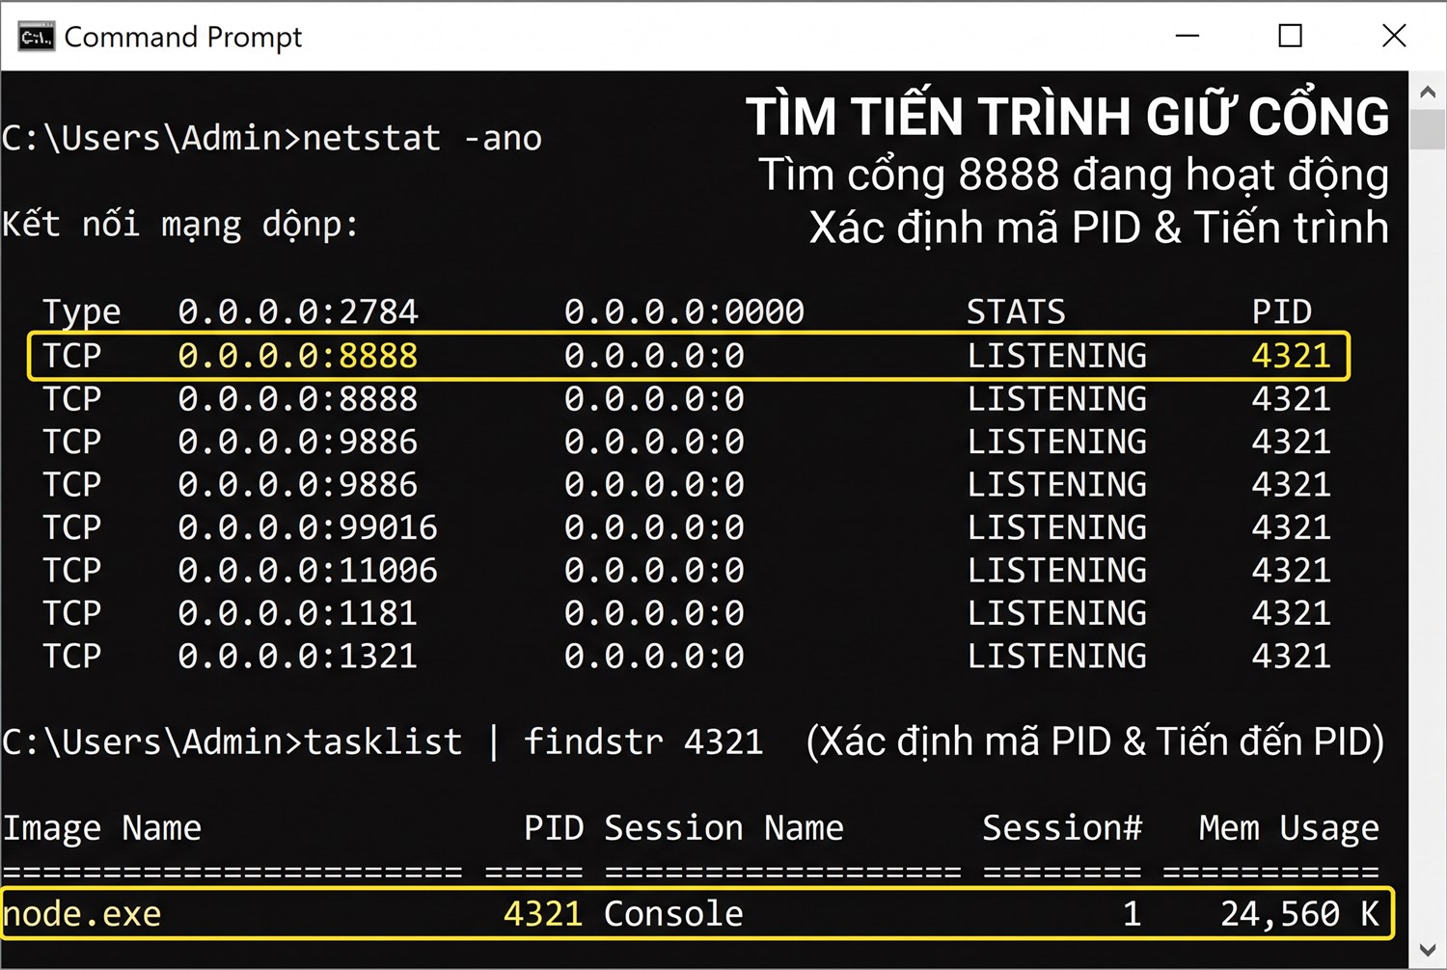Click LISTENING in the 0.0.0.0:1321 row
The height and width of the screenshot is (970, 1447).
1057,657
